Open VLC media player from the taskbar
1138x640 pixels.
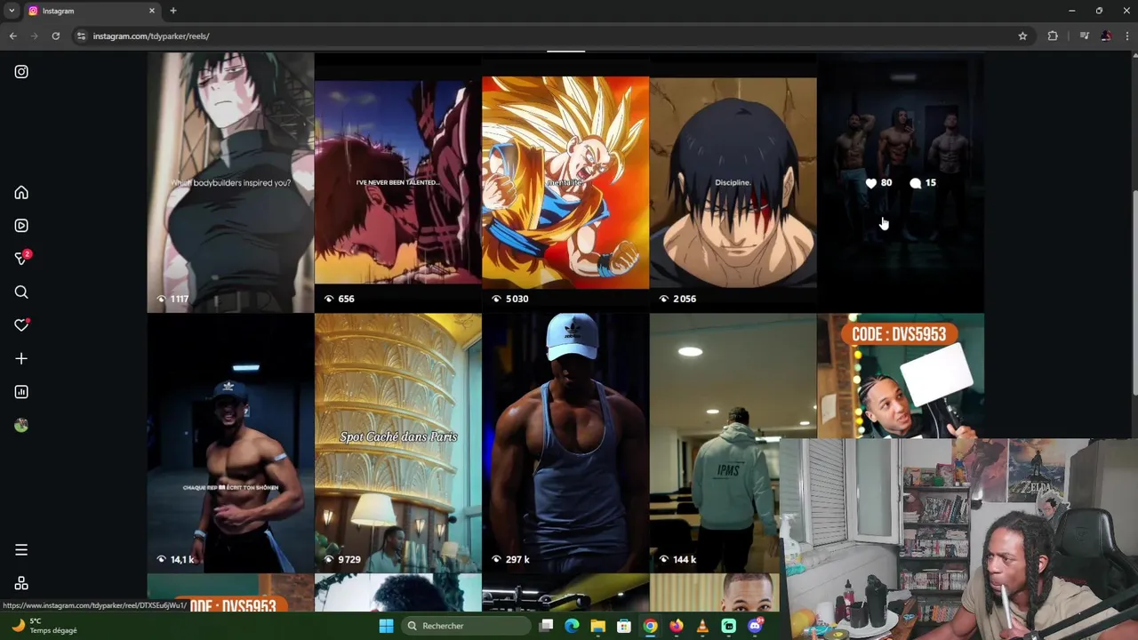pos(702,626)
